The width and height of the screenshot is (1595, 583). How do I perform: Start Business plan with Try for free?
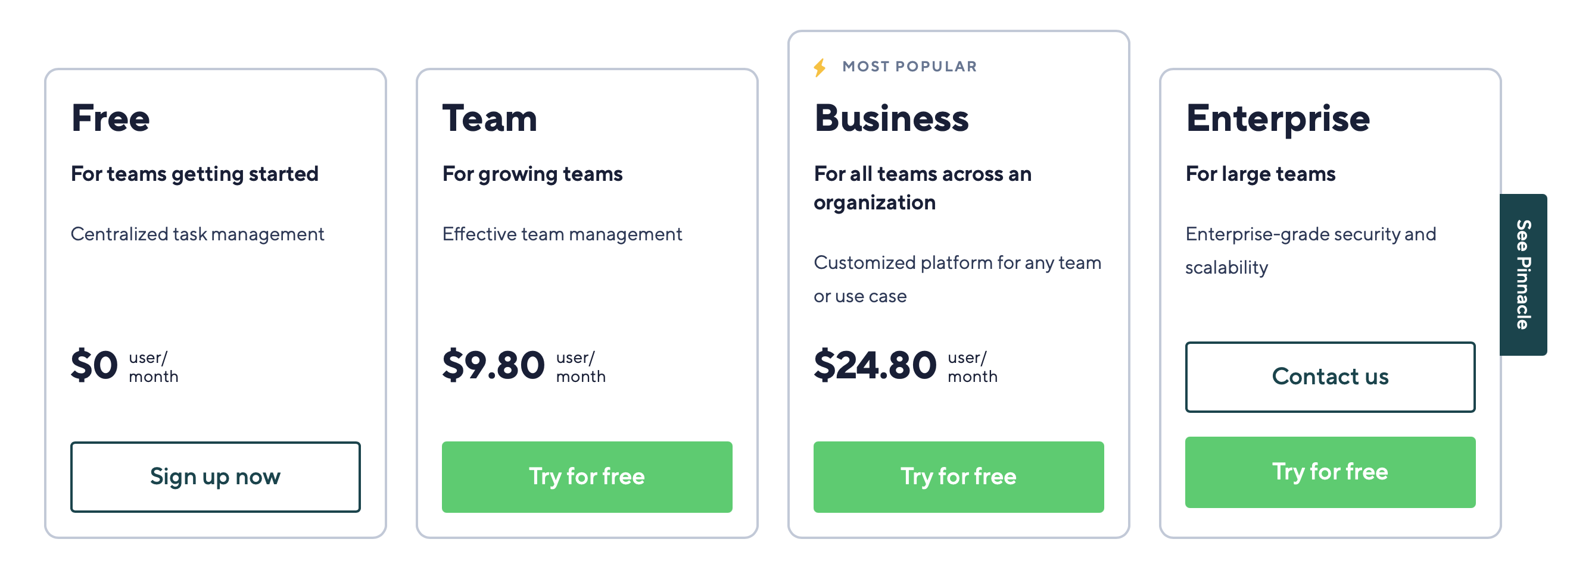click(x=958, y=477)
